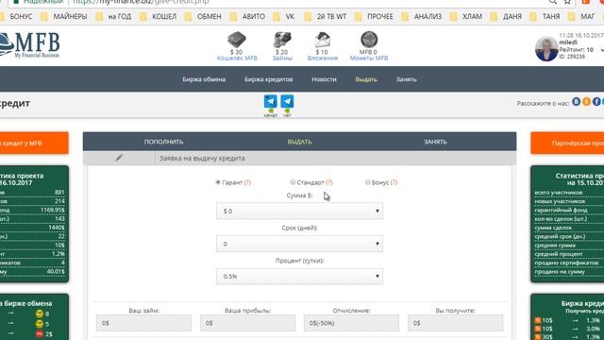Screen dimensions: 604x340
Task: Open the АВИТО bookmark folder
Action: pos(248,17)
